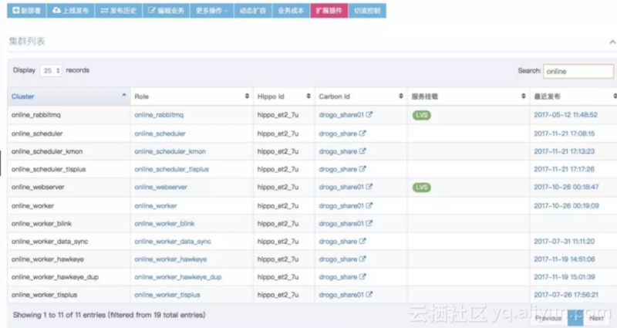This screenshot has width=617, height=328.
Task: Select online_worker_blink cluster name cell
Action: (69, 224)
